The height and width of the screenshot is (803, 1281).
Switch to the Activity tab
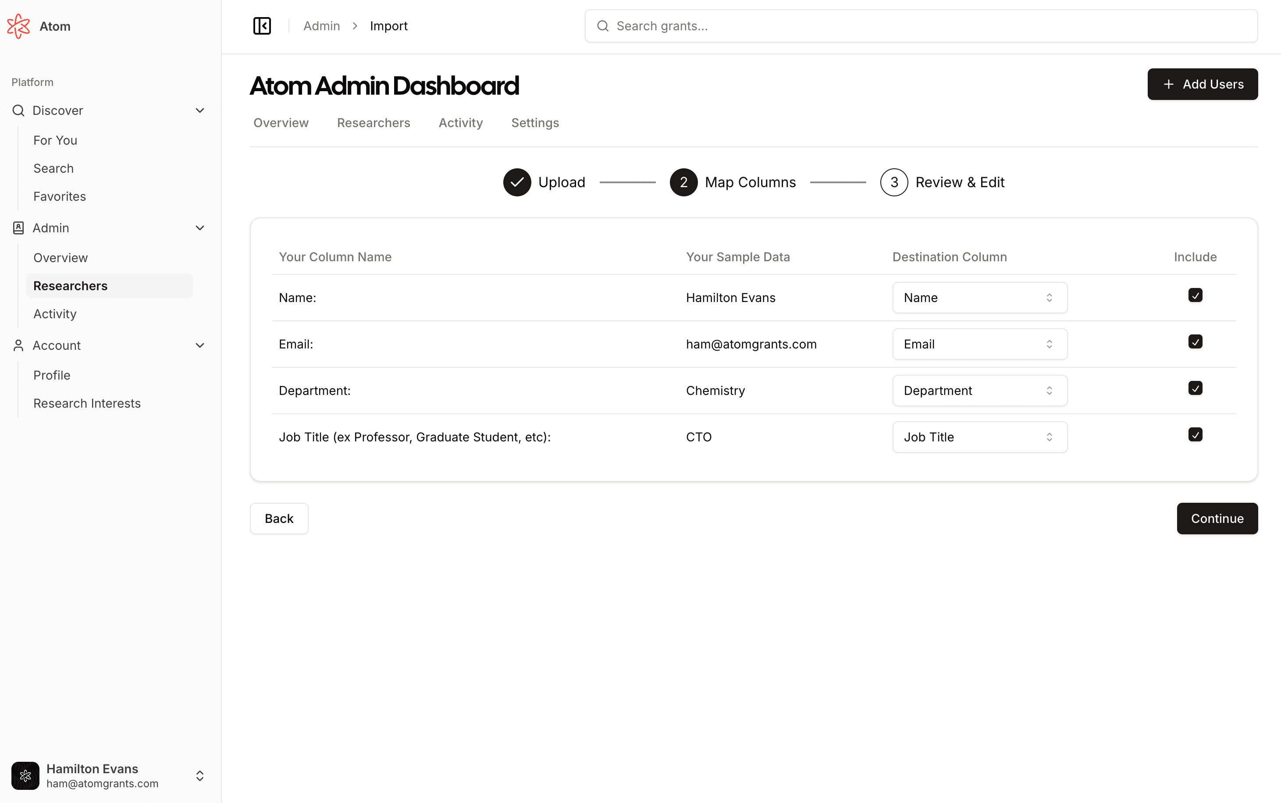coord(460,123)
